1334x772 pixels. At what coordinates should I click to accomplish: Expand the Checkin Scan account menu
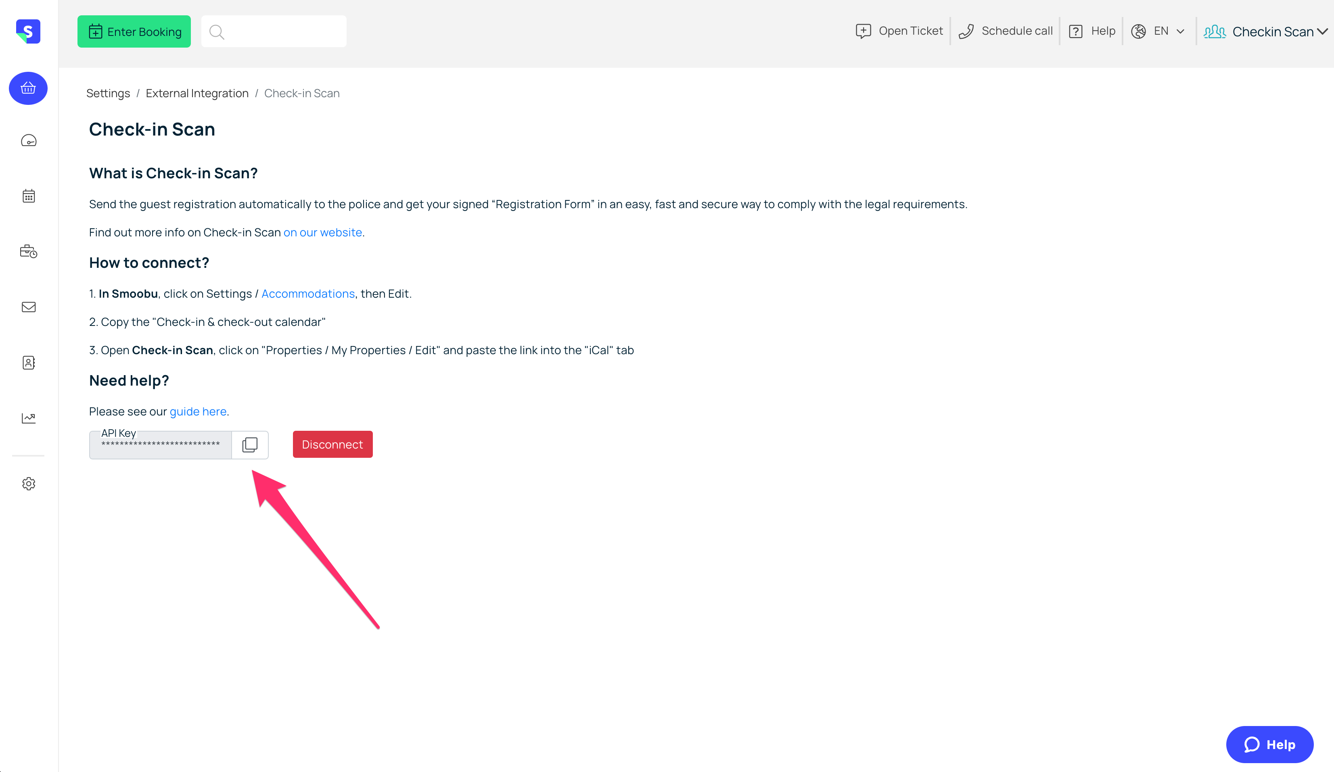point(1323,32)
